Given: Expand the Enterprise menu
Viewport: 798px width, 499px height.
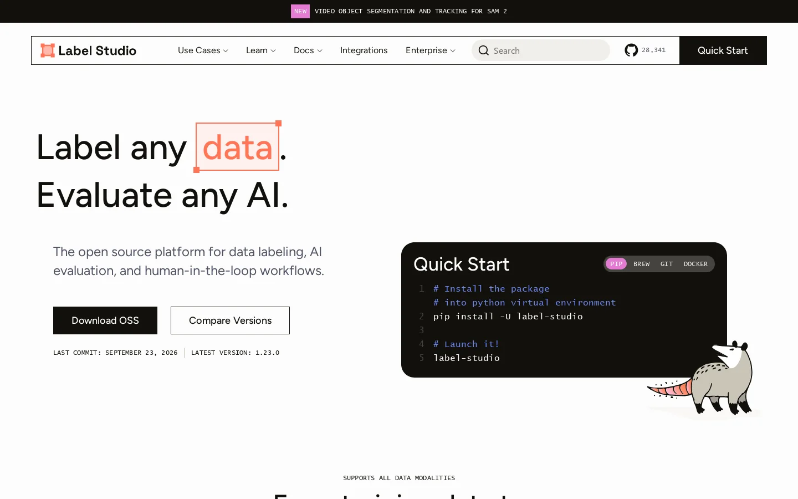Looking at the screenshot, I should [430, 50].
